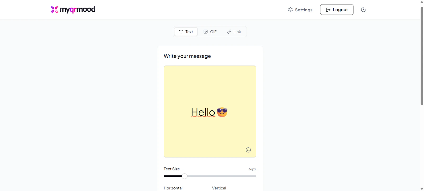Click the word Hello in the message
Image resolution: width=424 pixels, height=191 pixels.
coord(203,112)
